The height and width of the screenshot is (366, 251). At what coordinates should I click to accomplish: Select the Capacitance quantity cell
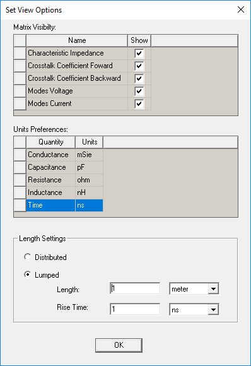point(51,167)
